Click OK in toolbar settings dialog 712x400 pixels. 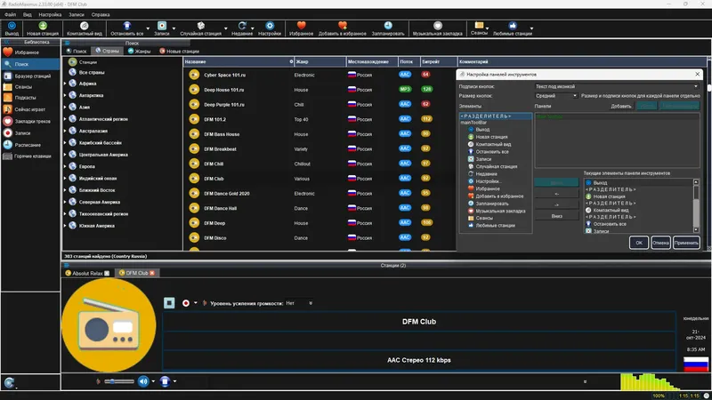pos(638,243)
